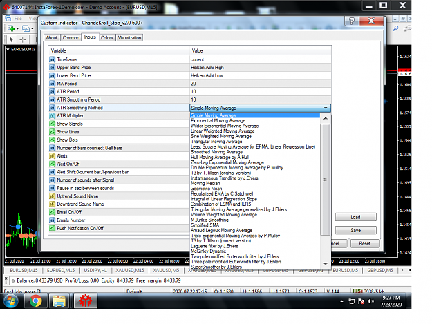Click the New Chart toolbar icon
The width and height of the screenshot is (432, 324).
pyautogui.click(x=11, y=28)
